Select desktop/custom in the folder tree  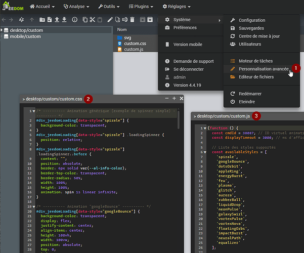(x=27, y=30)
